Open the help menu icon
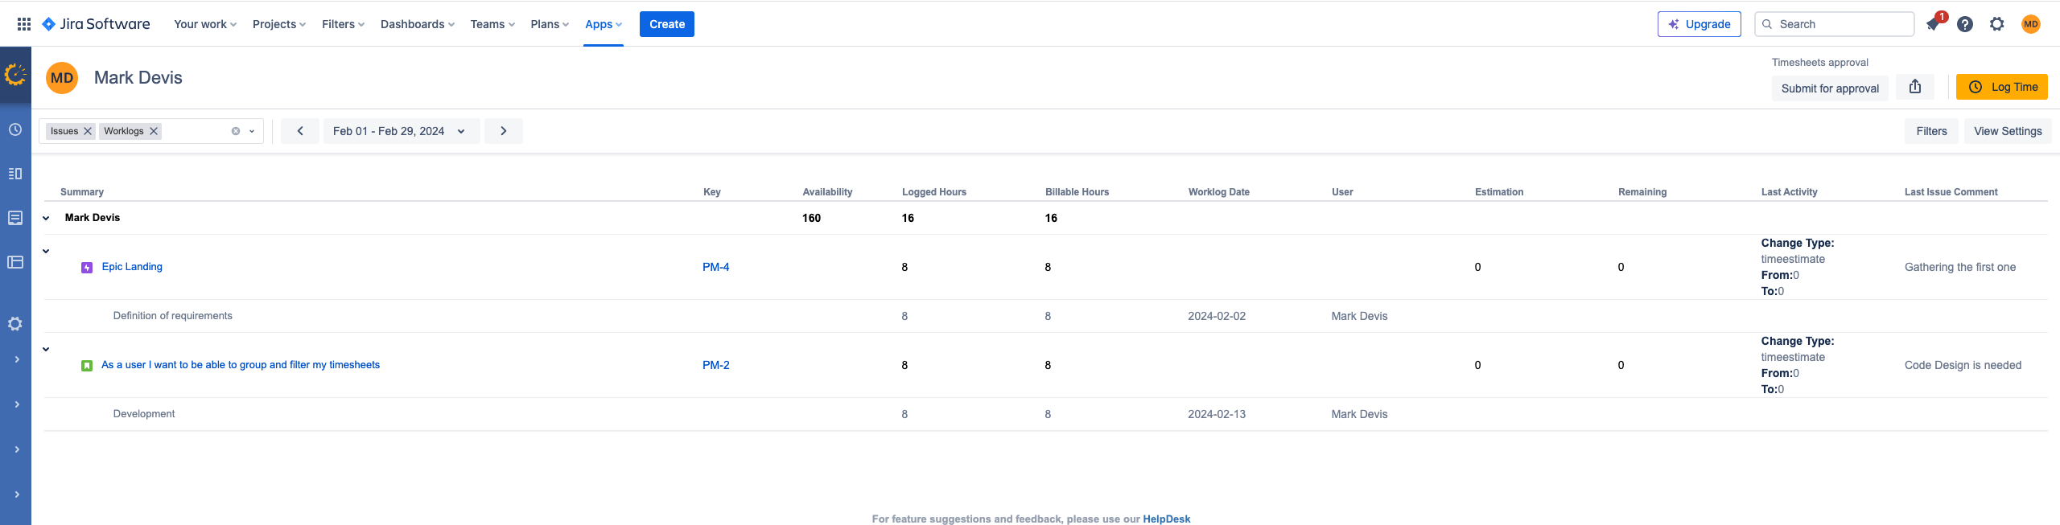The height and width of the screenshot is (525, 2060). [1966, 24]
